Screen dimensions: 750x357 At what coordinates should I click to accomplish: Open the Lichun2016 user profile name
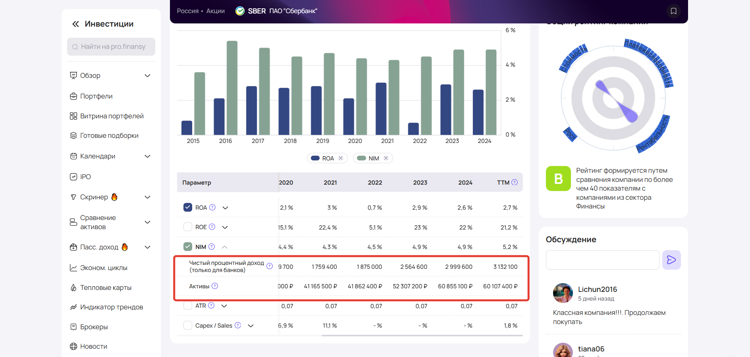pyautogui.click(x=598, y=289)
